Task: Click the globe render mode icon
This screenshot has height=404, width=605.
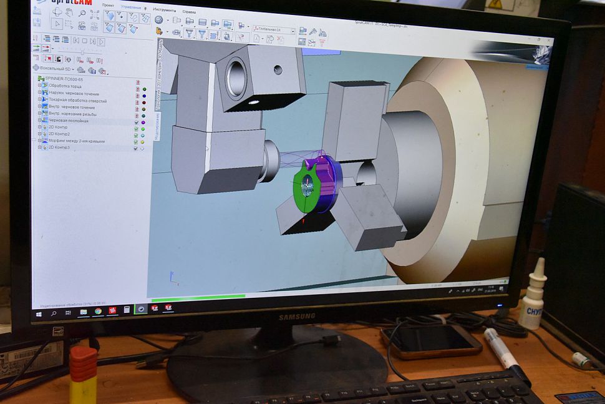Action: pos(158,20)
